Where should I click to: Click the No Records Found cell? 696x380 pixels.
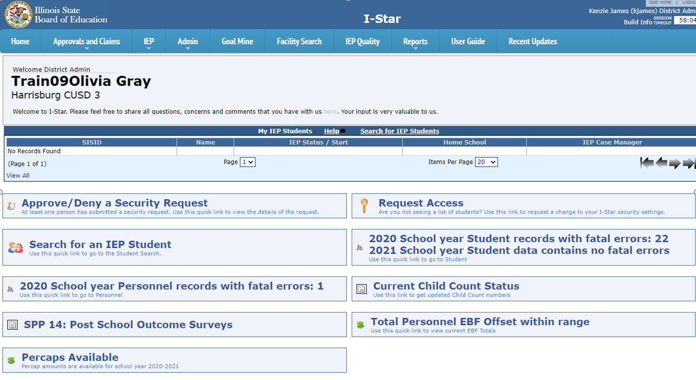[x=91, y=151]
